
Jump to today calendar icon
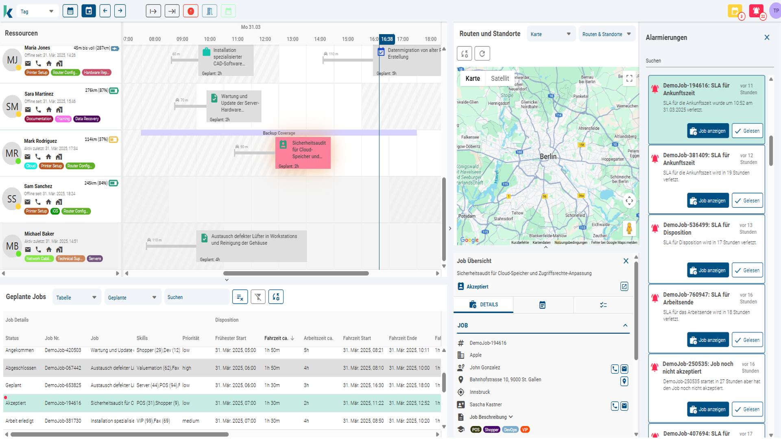click(88, 11)
